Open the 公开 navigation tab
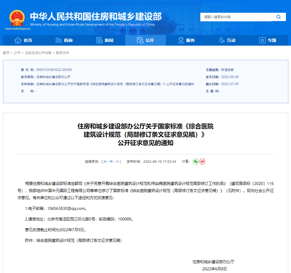 click(146, 40)
